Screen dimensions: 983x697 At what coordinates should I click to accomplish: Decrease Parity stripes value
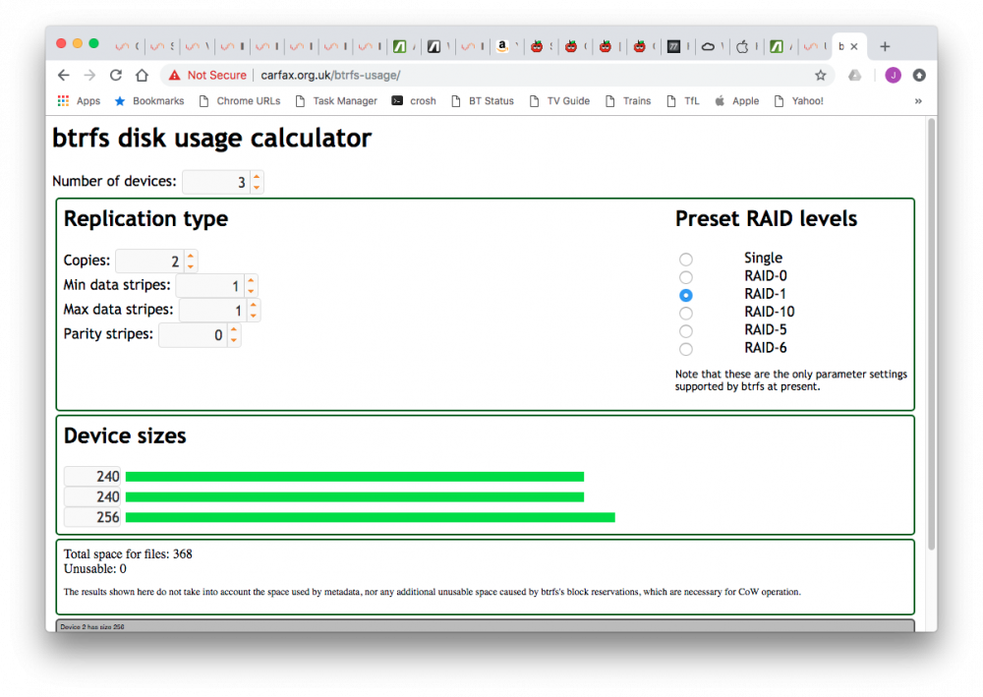pos(233,340)
